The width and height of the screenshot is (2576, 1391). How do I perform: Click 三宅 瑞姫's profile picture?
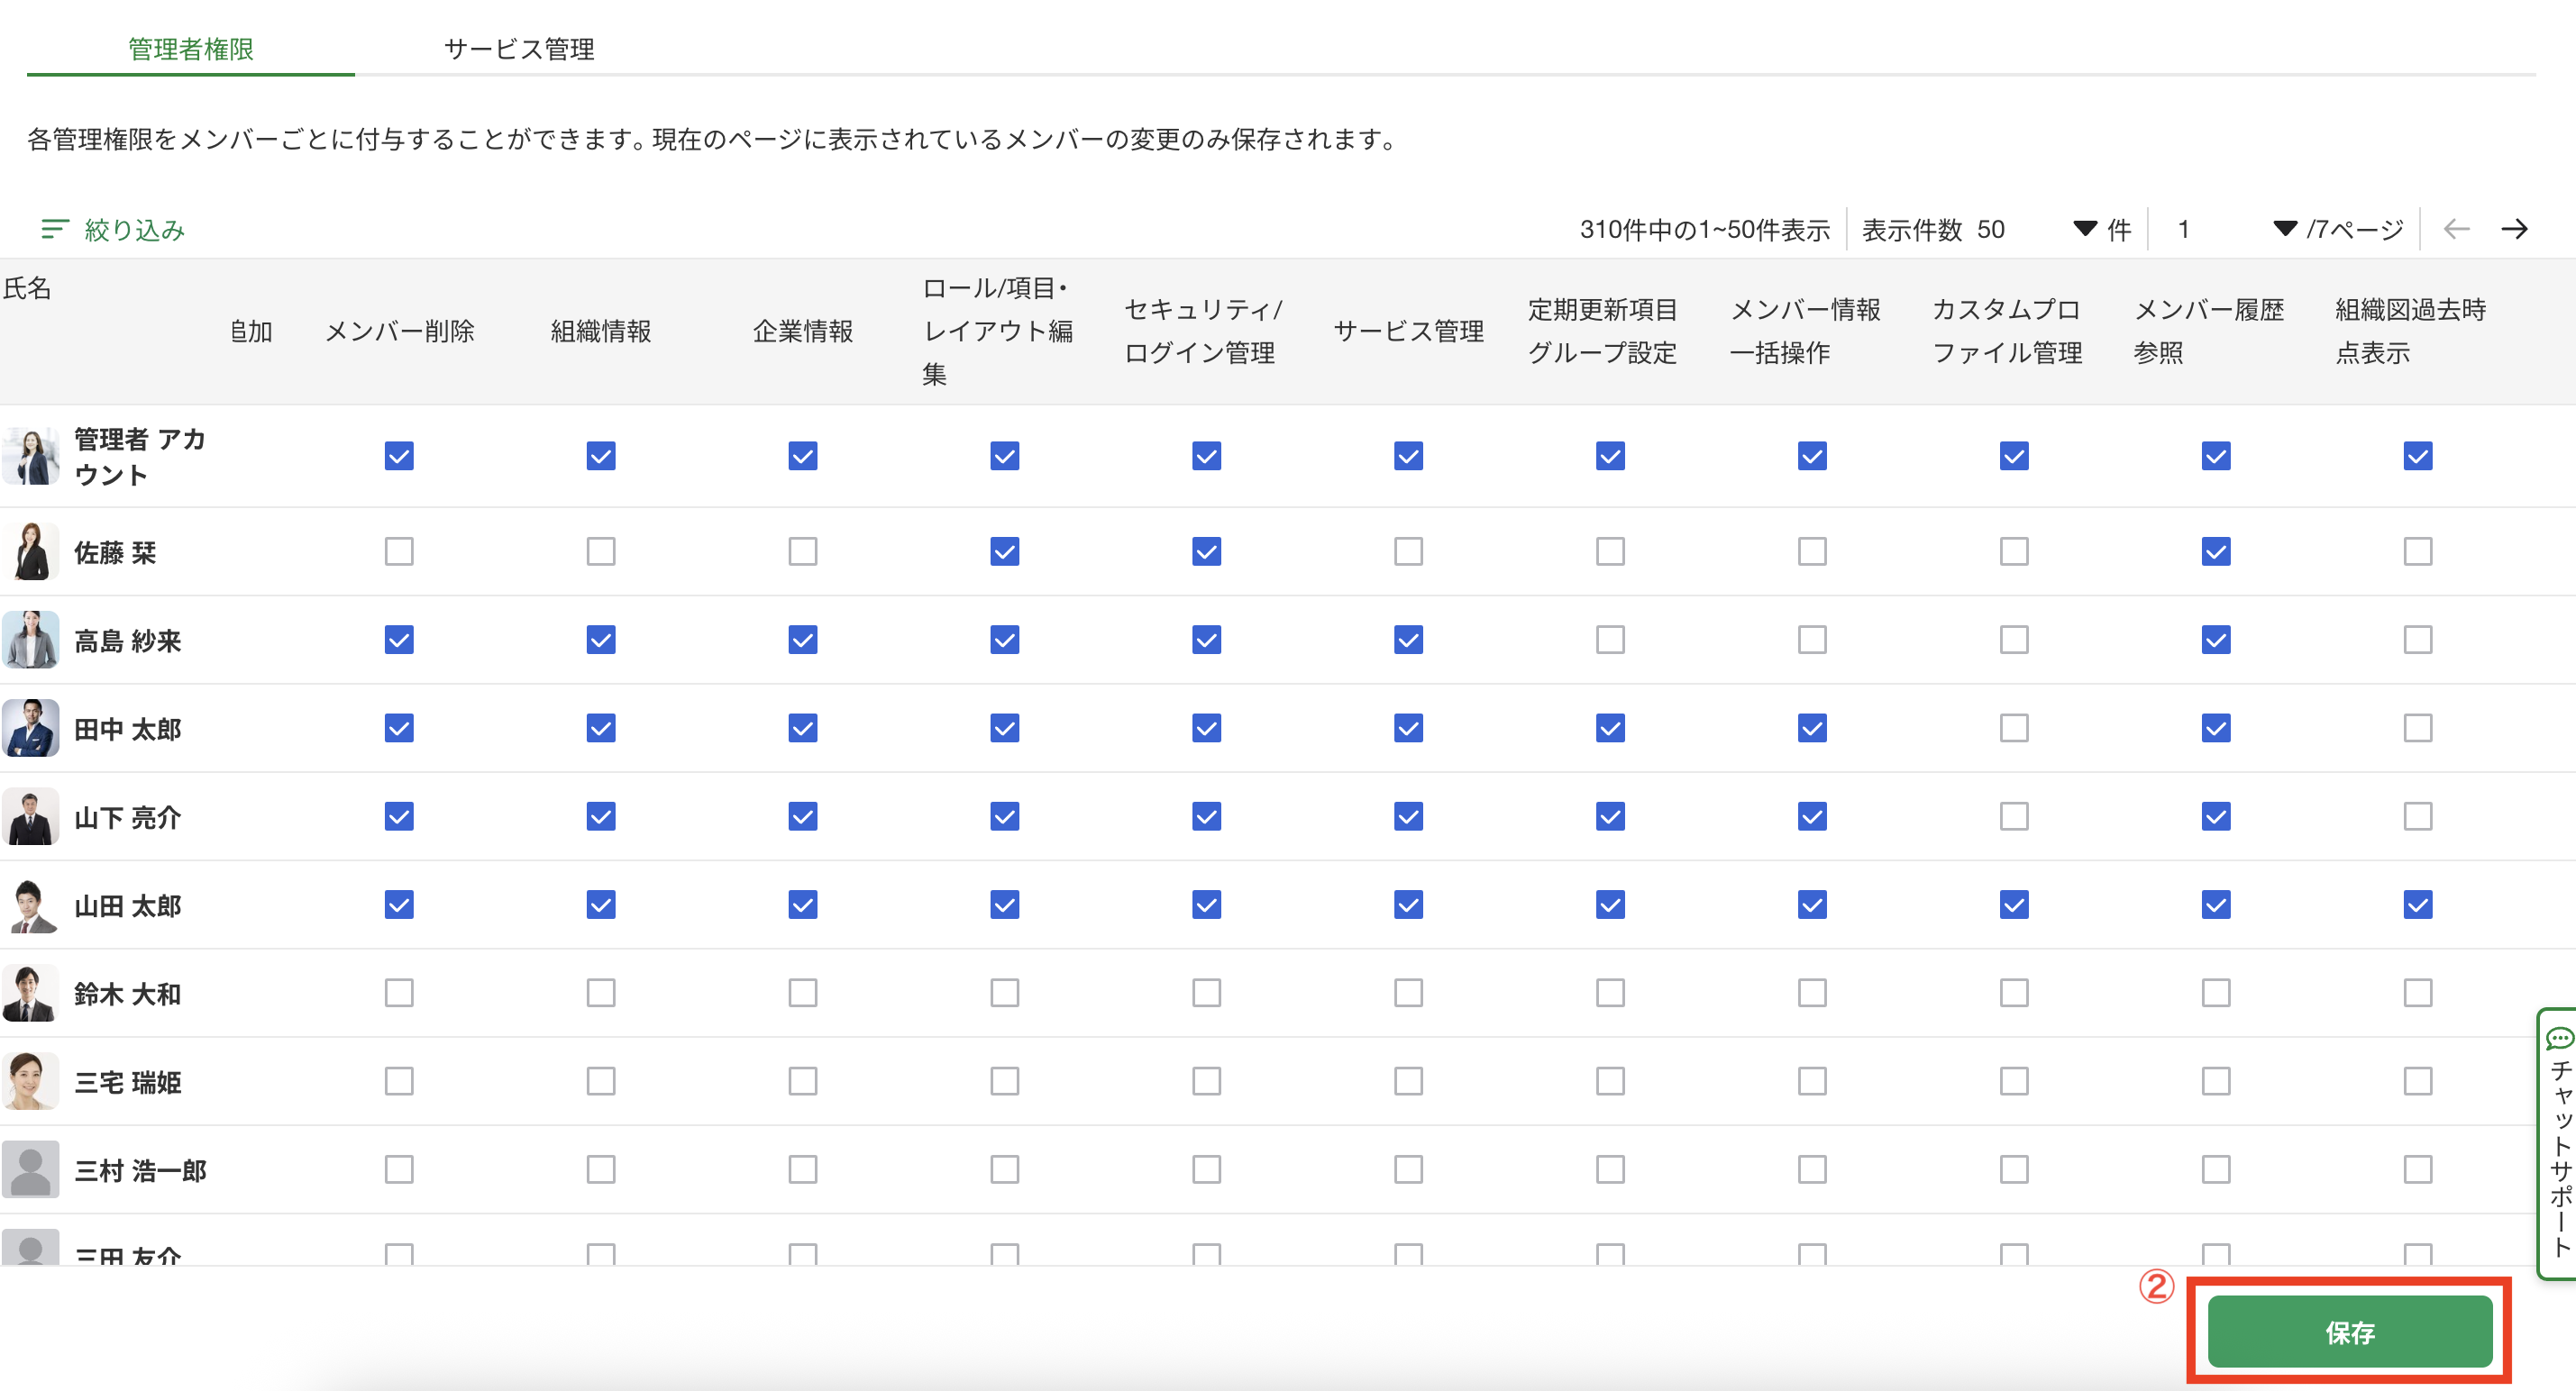coord(31,1081)
